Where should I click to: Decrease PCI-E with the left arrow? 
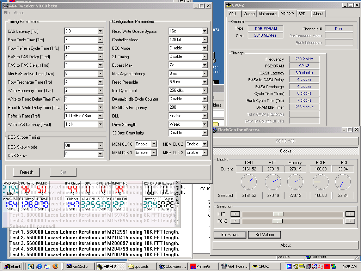pos(235,221)
